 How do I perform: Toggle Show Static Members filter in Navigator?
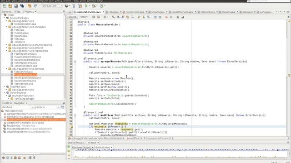tap(11, 158)
